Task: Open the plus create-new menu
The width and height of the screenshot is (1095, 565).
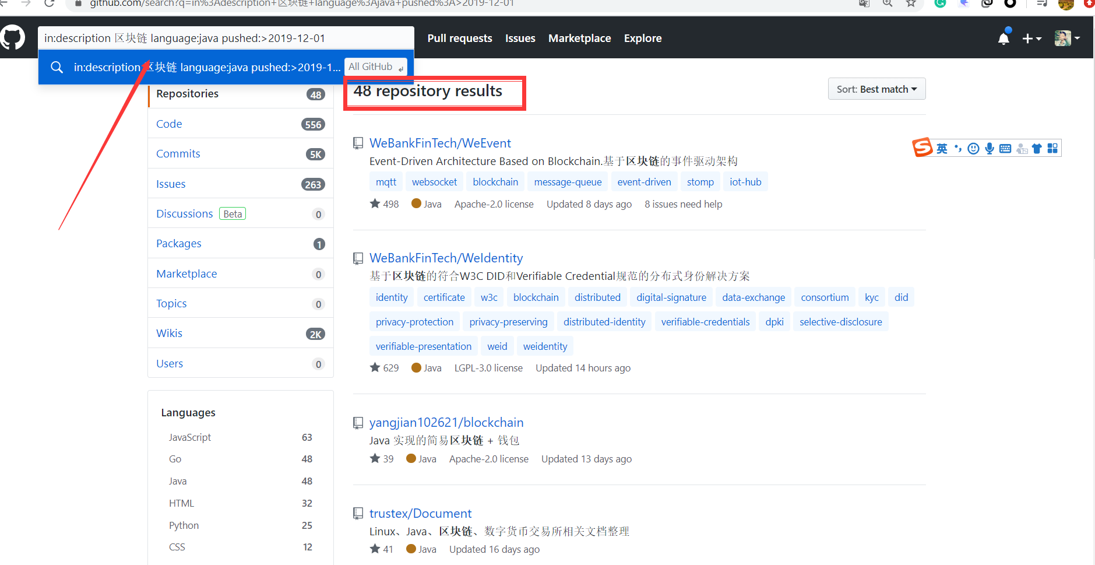Action: click(x=1031, y=38)
